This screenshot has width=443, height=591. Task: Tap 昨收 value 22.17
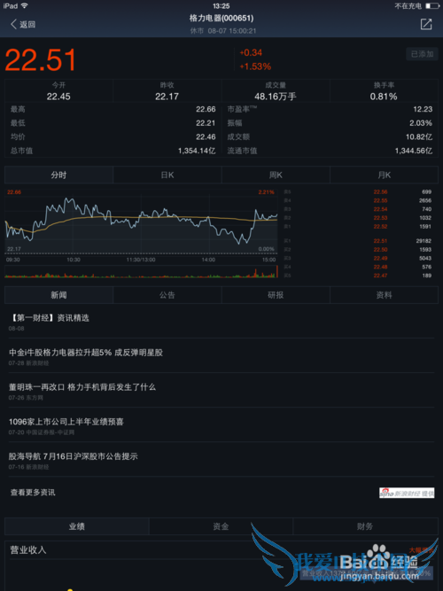coord(167,97)
